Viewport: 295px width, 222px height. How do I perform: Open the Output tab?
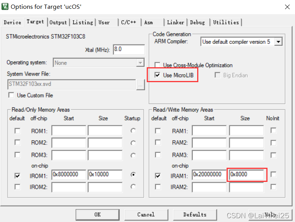(x=58, y=23)
